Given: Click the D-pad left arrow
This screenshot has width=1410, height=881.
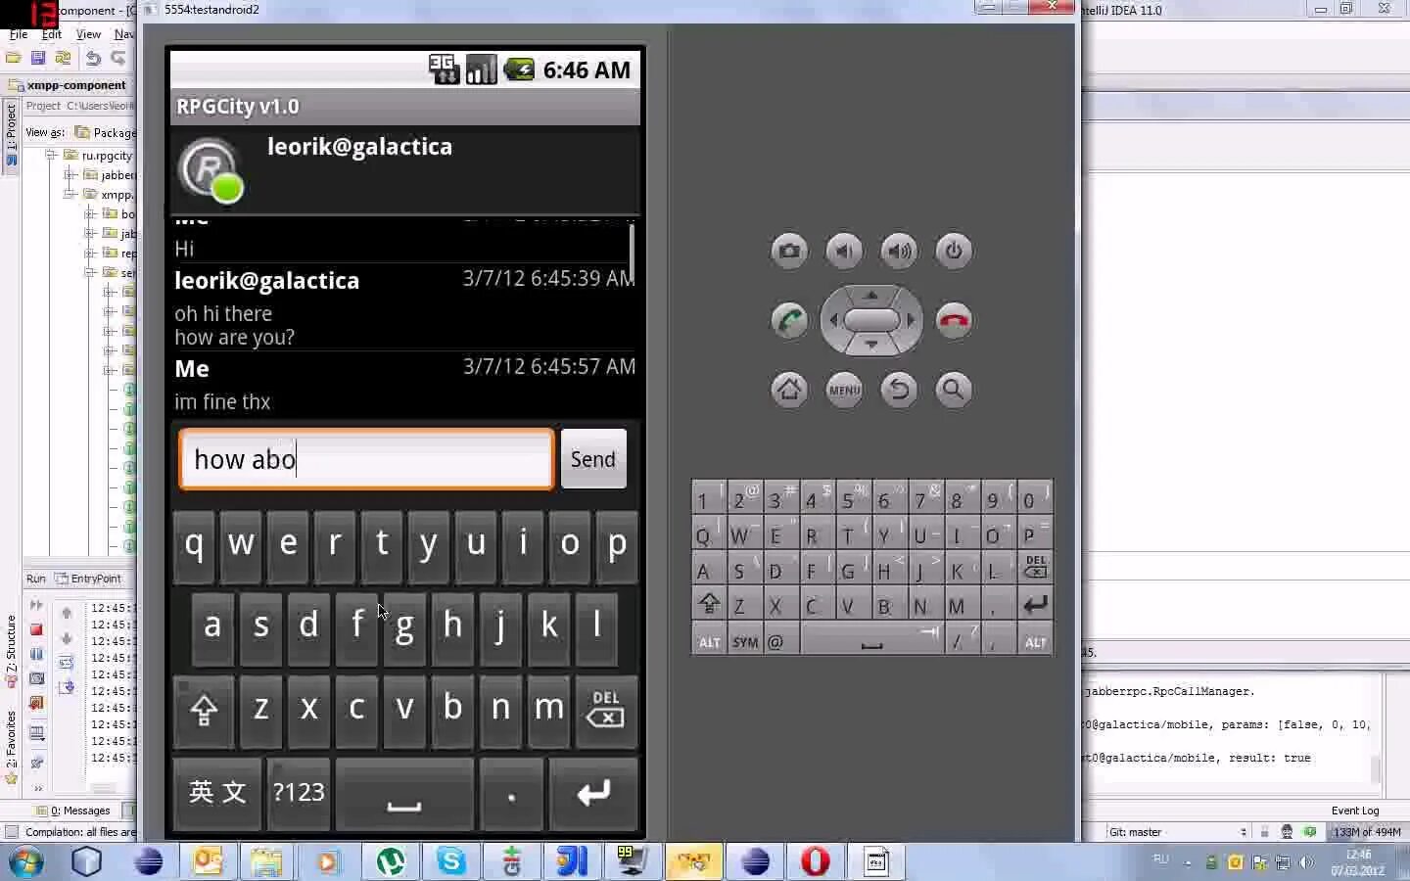Looking at the screenshot, I should click(832, 320).
